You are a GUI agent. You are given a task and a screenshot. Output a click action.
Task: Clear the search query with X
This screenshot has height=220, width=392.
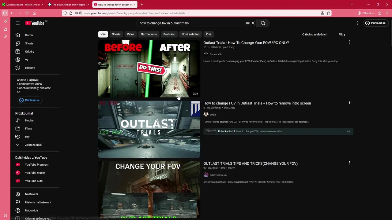click(x=253, y=23)
